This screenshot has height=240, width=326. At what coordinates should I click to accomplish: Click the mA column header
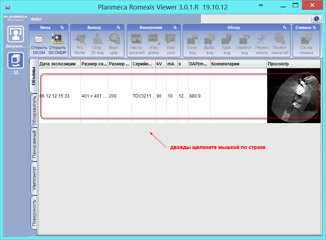click(172, 64)
